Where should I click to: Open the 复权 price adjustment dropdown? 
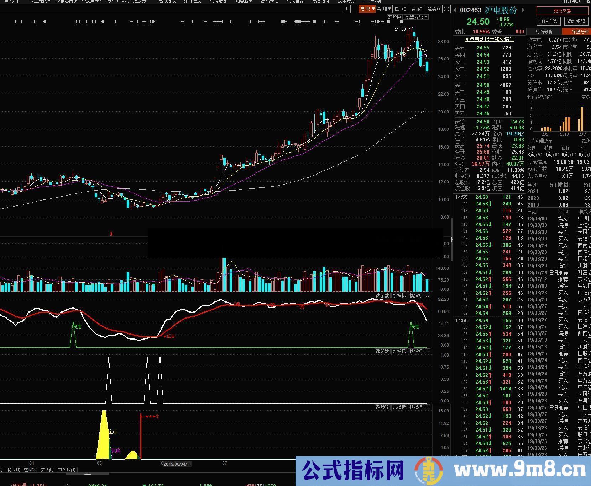coord(367,9)
